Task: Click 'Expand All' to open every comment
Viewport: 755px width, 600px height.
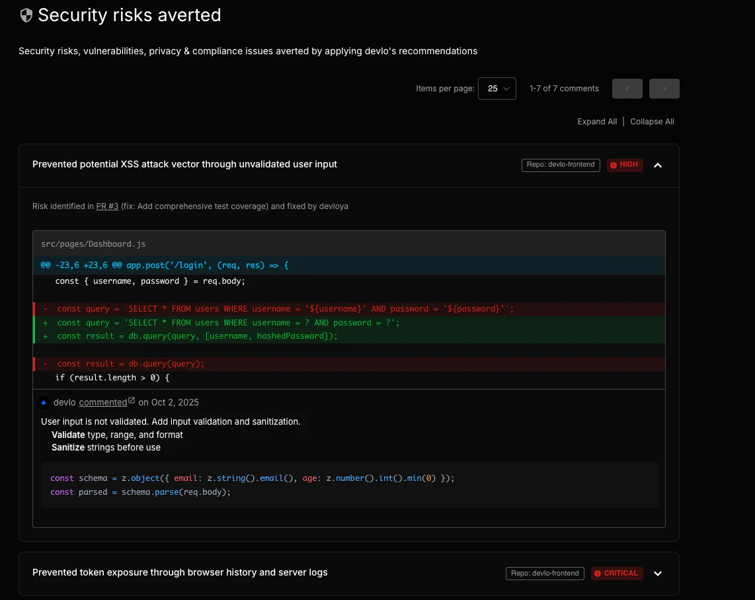Action: point(596,121)
